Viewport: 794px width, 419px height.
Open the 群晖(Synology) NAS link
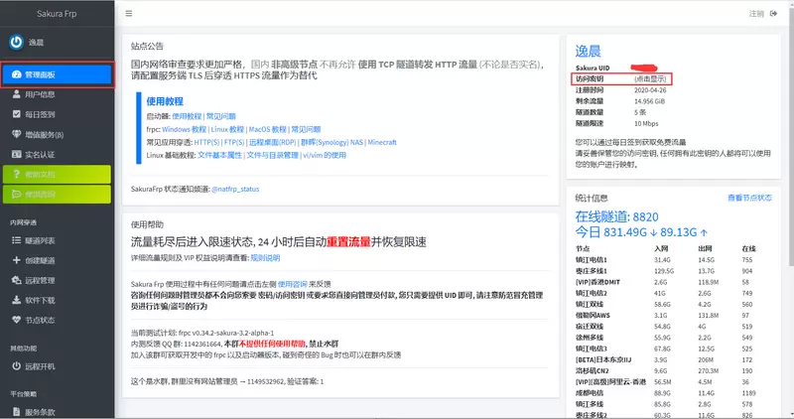click(x=332, y=142)
